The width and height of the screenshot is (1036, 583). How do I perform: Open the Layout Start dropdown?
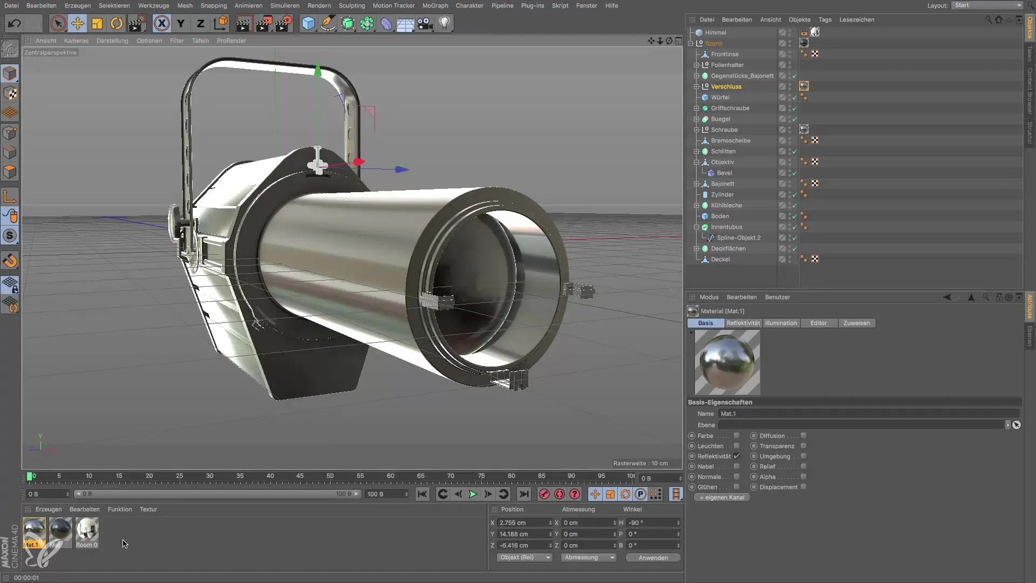click(987, 5)
